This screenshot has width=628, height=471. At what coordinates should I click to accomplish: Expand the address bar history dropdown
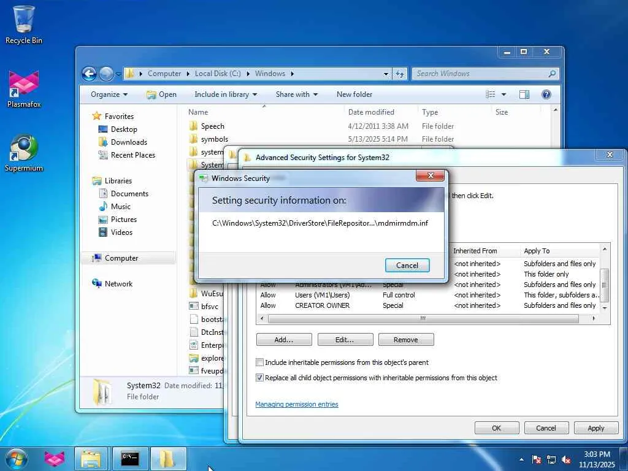pos(386,74)
